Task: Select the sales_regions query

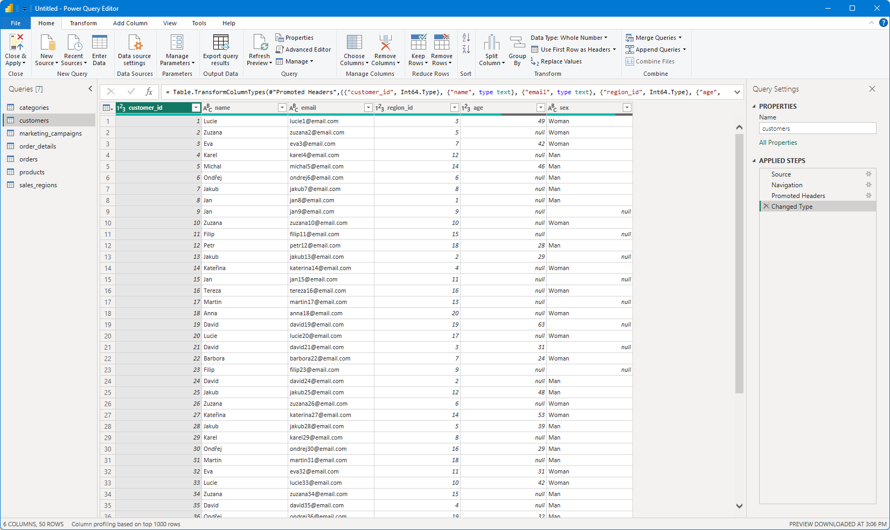Action: click(48, 185)
